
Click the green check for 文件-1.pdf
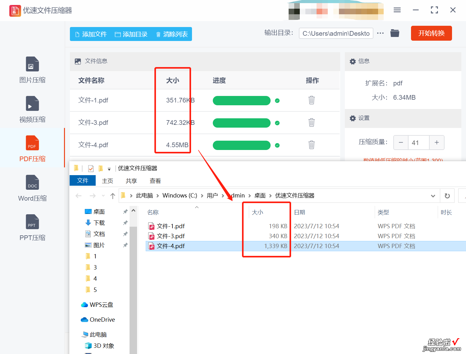tap(277, 101)
